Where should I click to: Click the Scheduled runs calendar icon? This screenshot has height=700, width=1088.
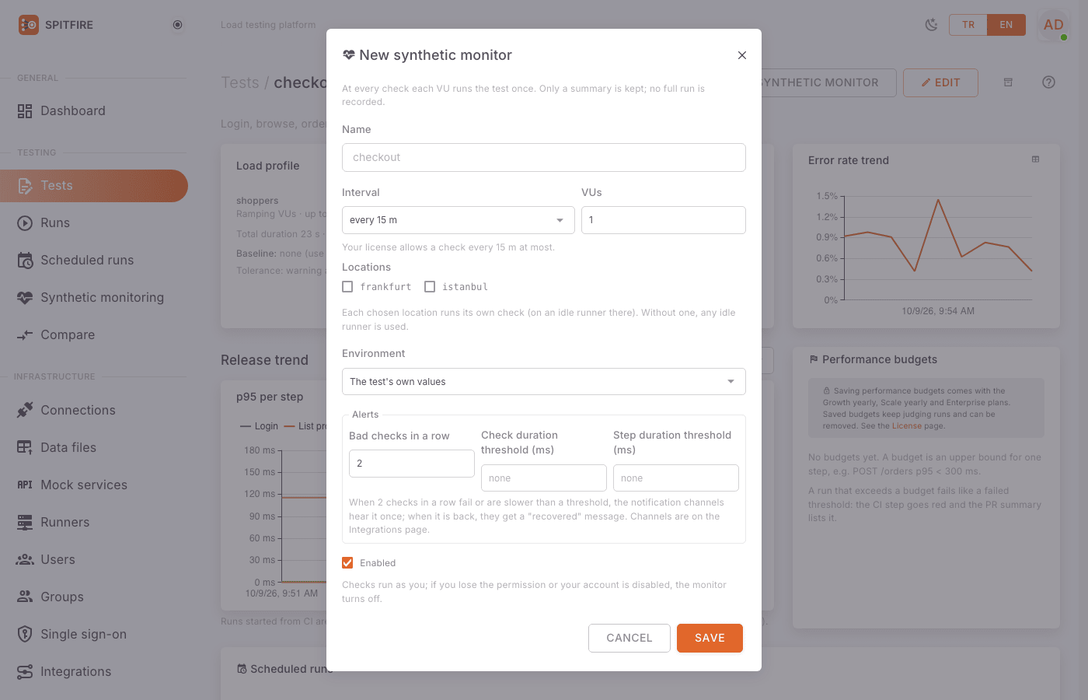(25, 261)
